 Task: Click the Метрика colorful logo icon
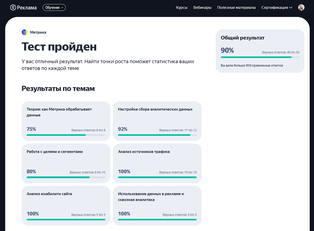coord(25,32)
